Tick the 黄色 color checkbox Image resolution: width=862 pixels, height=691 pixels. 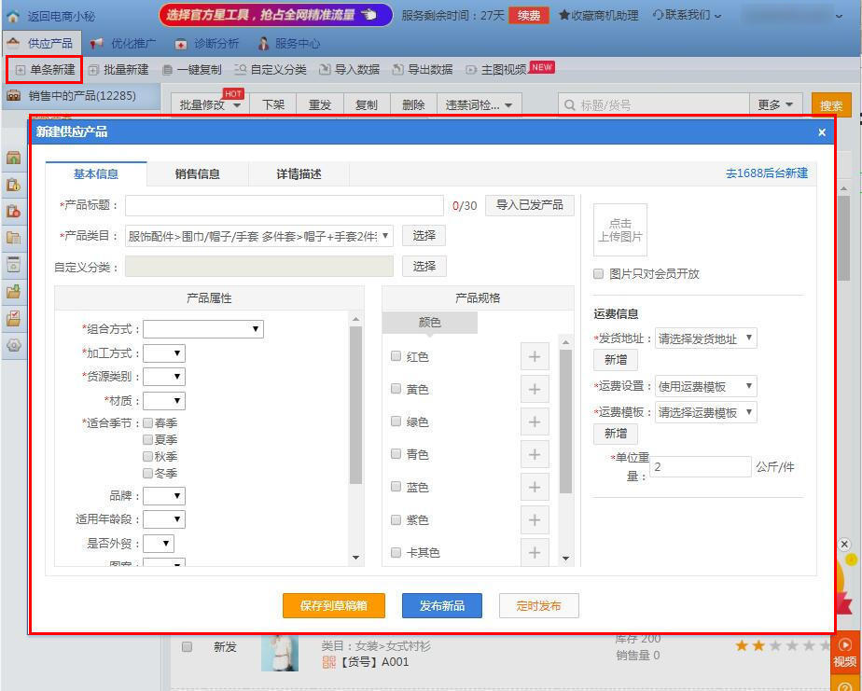coord(396,389)
